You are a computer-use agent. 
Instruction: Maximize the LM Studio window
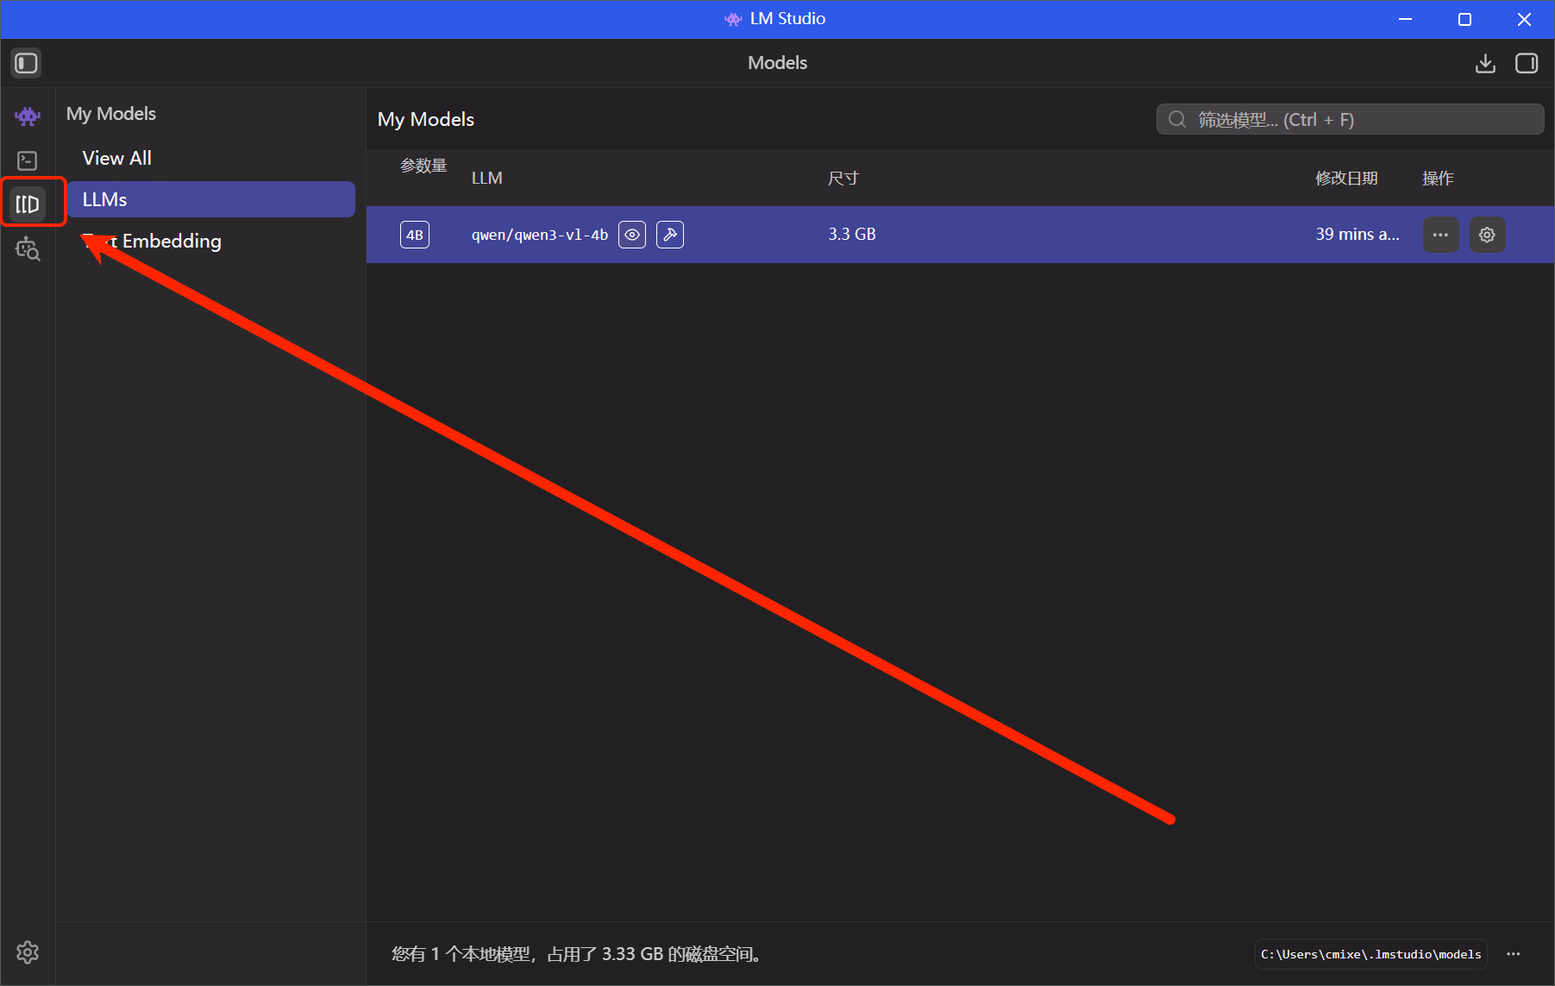tap(1464, 19)
